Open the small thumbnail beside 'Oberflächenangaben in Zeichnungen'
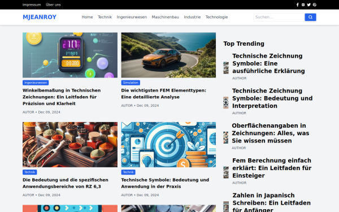The width and height of the screenshot is (339, 212). coord(225,137)
